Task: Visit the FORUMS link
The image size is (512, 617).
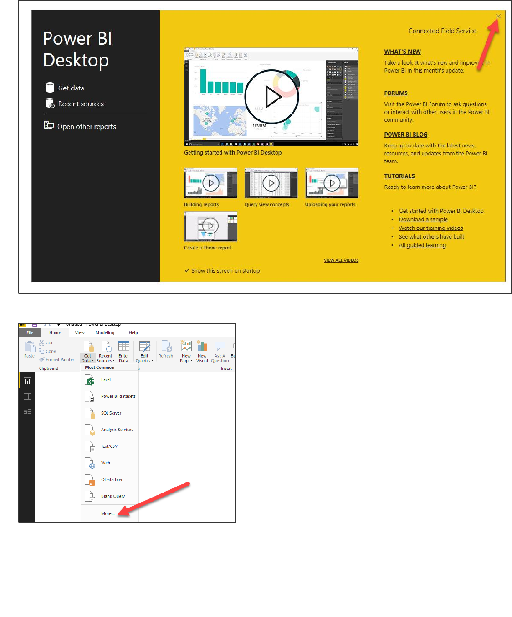Action: click(x=395, y=93)
